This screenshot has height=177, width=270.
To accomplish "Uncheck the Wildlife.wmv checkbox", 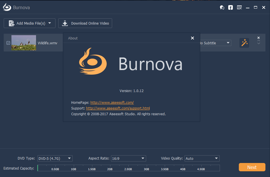I will (x=8, y=43).
